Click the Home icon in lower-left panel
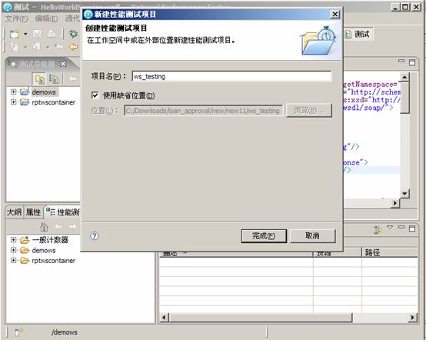Viewport: 426px width, 340px height. [x=44, y=226]
